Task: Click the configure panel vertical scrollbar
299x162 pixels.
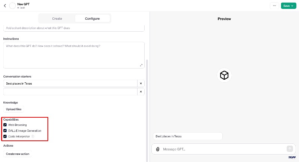Action: click(x=147, y=110)
